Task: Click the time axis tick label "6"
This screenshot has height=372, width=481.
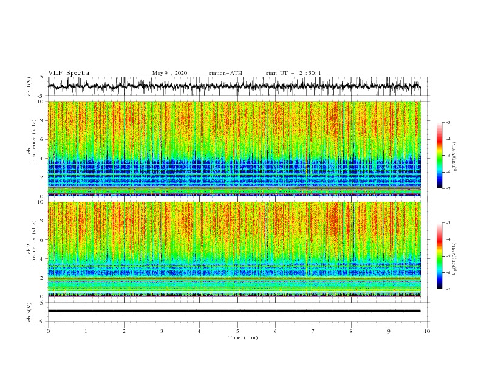Action: coord(275,331)
